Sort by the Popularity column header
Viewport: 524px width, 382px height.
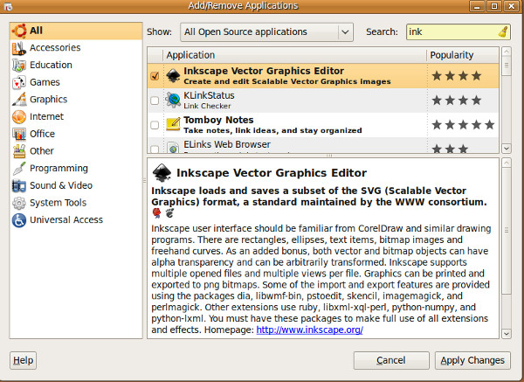point(463,55)
